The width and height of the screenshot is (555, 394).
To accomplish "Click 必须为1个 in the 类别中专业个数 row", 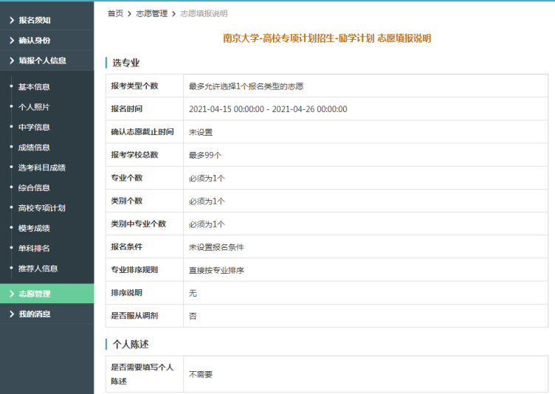I will click(207, 224).
